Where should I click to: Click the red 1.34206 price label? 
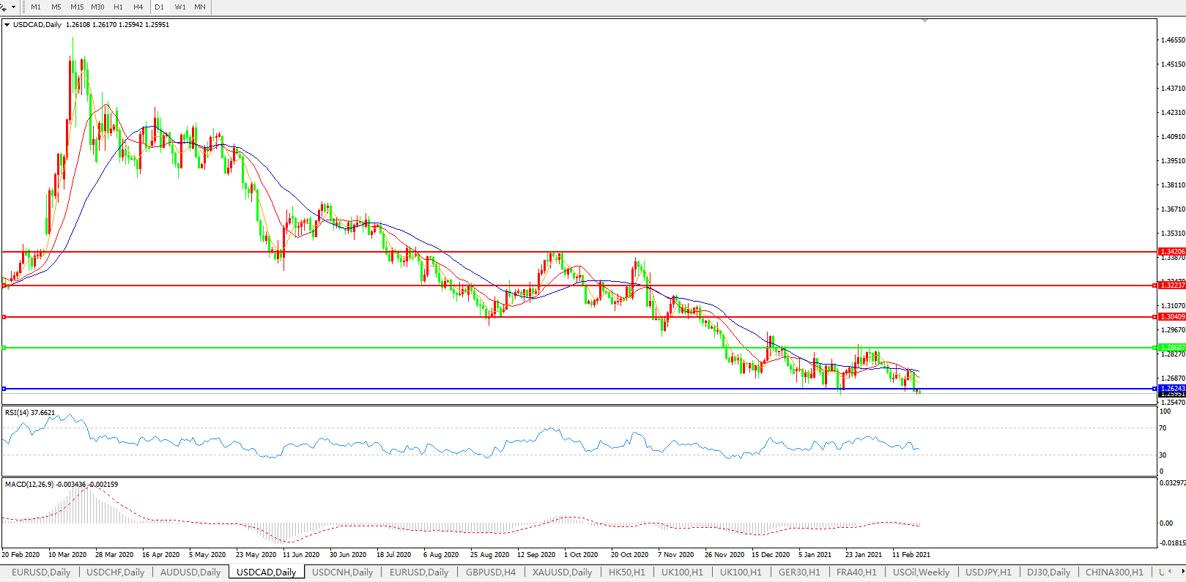coord(1172,252)
